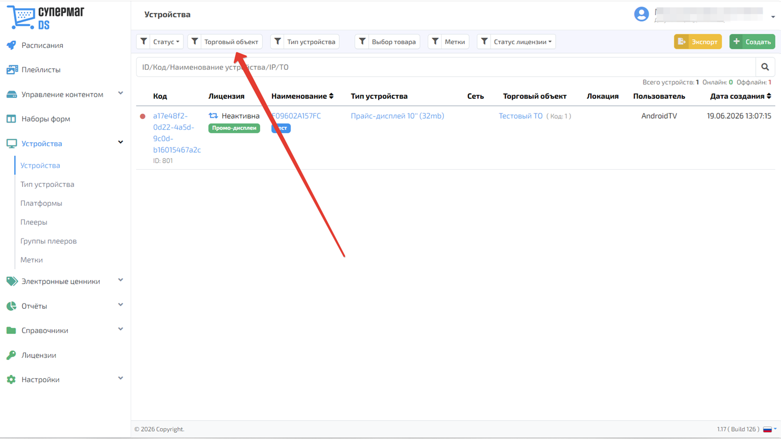Sort the table by Наименование column
This screenshot has height=439, width=781.
(302, 96)
